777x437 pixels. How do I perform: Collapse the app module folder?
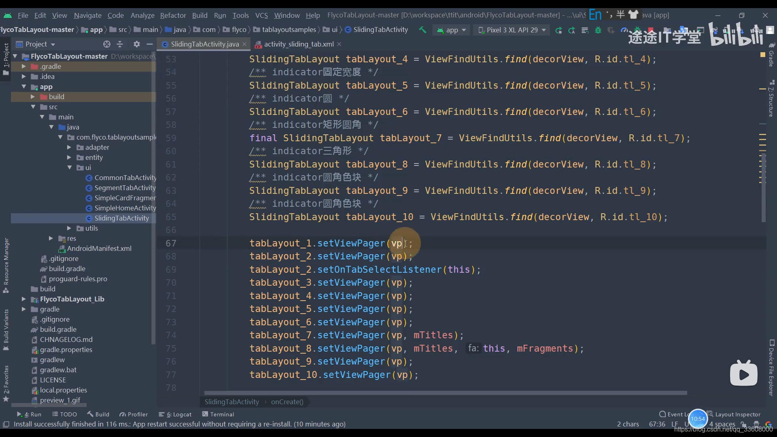pyautogui.click(x=23, y=87)
